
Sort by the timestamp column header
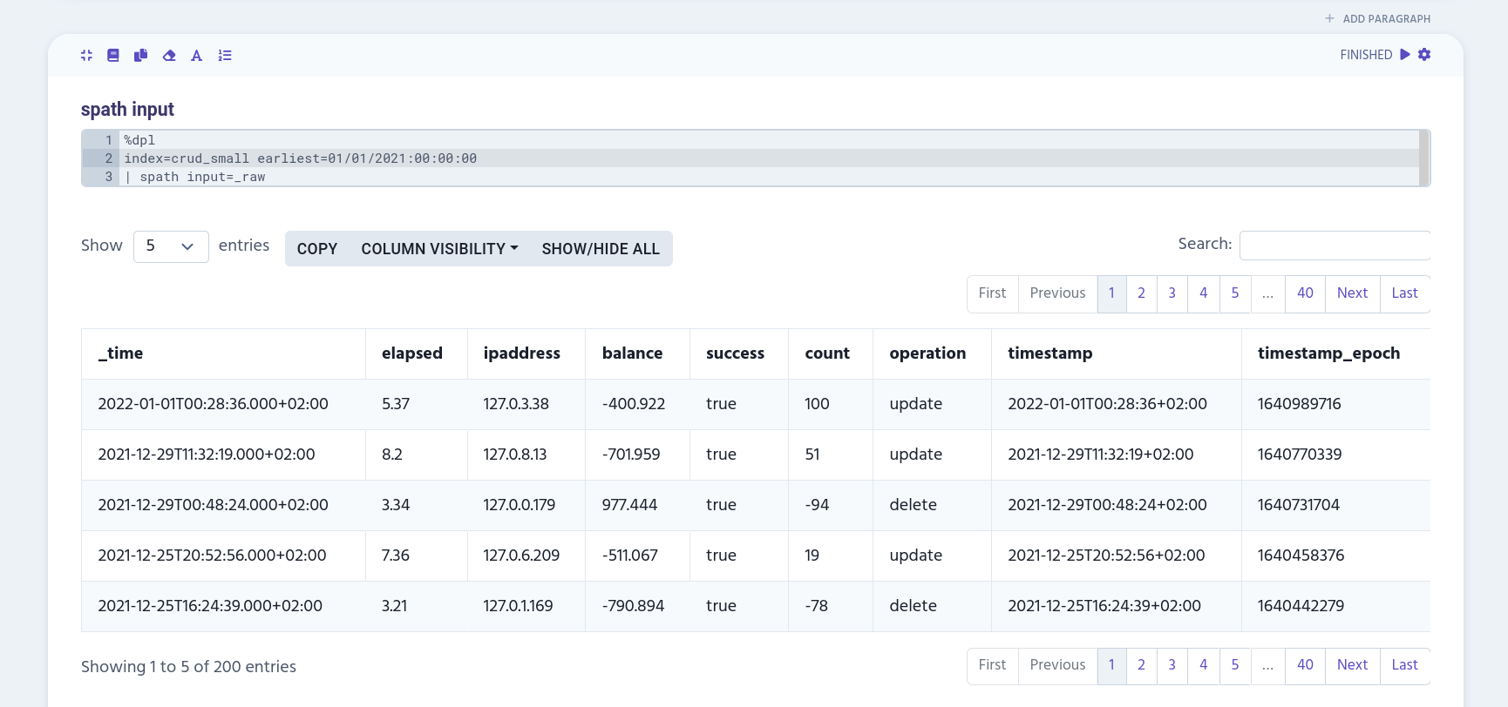click(x=1117, y=353)
